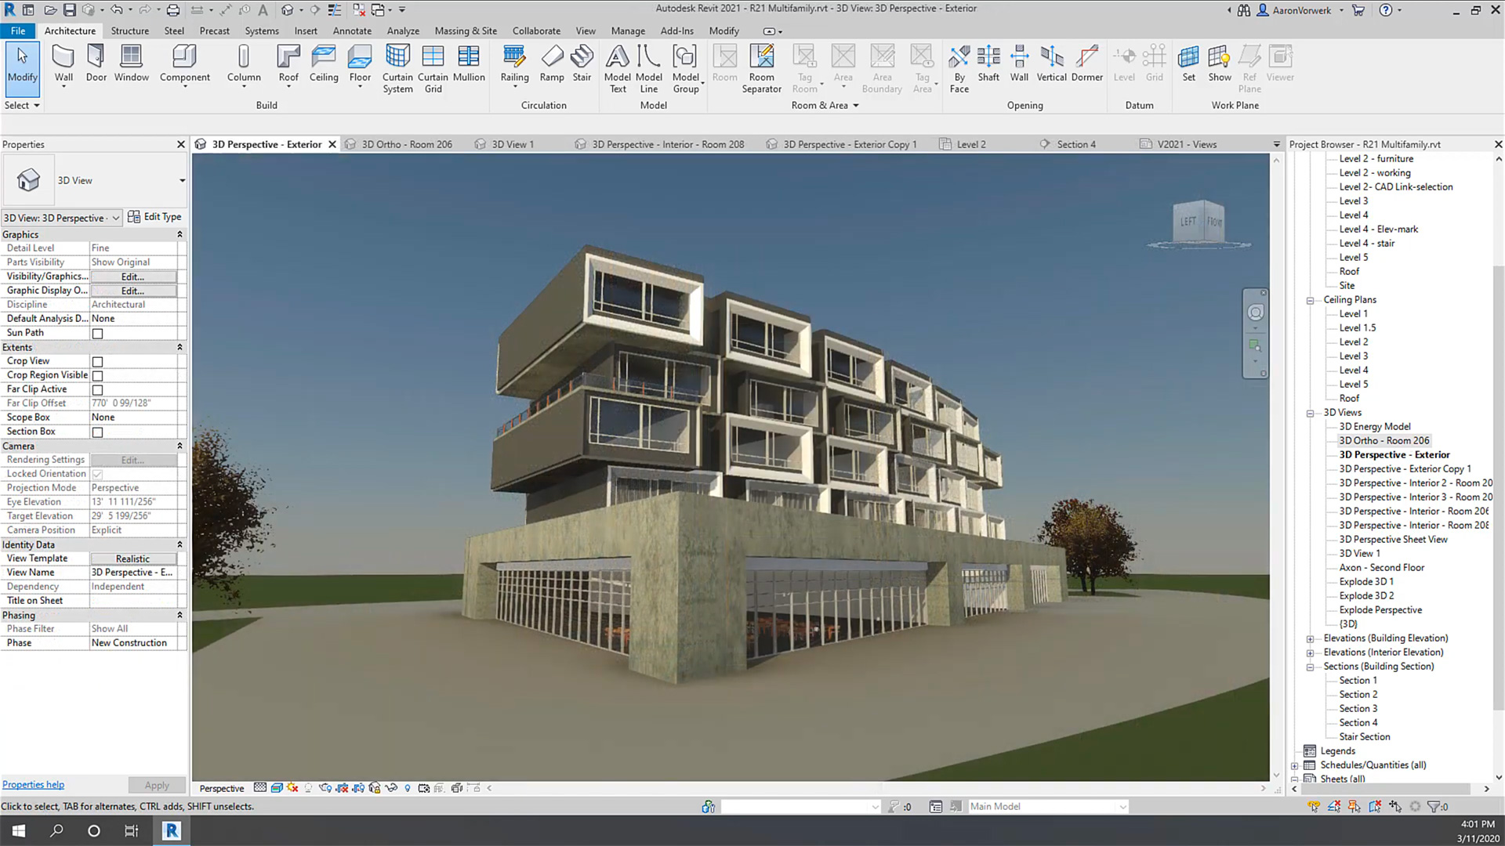Click the Apply button in Properties
Image resolution: width=1505 pixels, height=846 pixels.
click(x=157, y=785)
